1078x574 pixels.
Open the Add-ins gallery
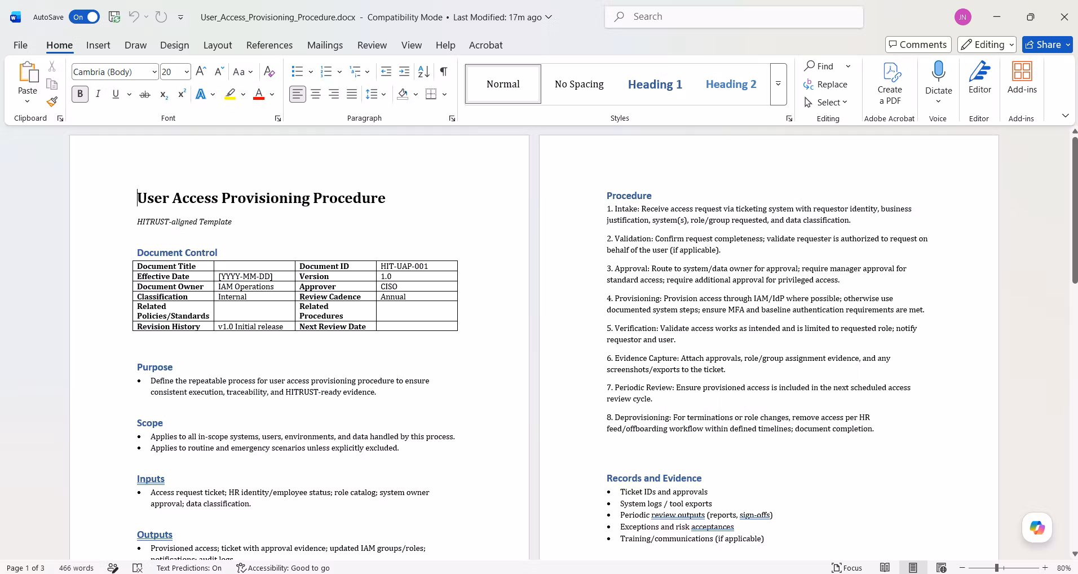tap(1022, 77)
